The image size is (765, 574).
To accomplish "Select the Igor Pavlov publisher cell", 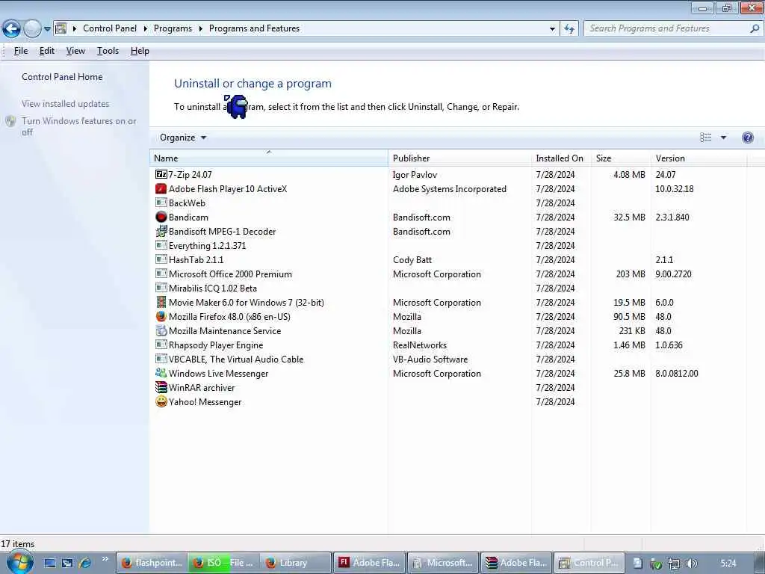I will point(415,175).
